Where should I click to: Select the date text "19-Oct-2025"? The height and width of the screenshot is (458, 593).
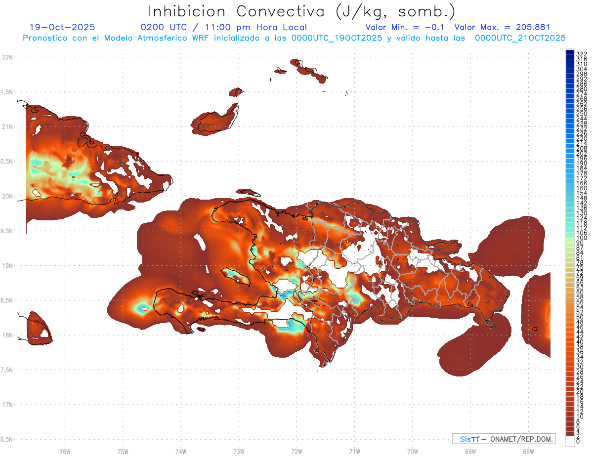[62, 28]
